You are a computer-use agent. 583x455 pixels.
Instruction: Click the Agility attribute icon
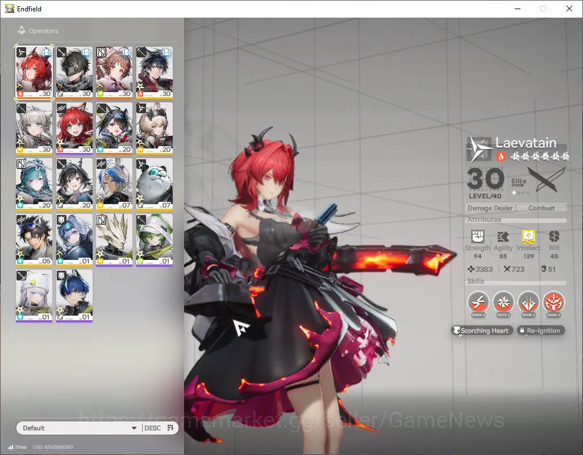click(x=503, y=237)
